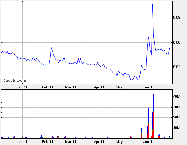Image resolution: width=187 pixels, height=145 pixels.
Task: Click the 40M volume axis label
Action: 177,97
